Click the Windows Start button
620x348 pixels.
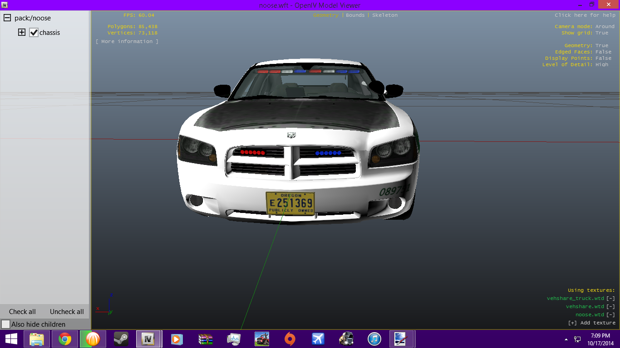click(11, 339)
